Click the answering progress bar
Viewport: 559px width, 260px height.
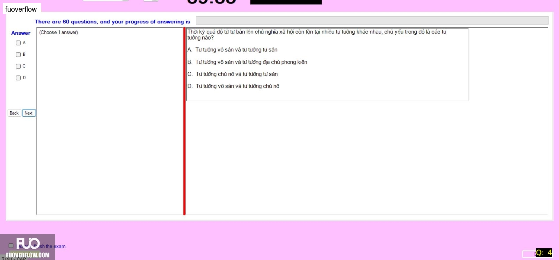click(372, 20)
